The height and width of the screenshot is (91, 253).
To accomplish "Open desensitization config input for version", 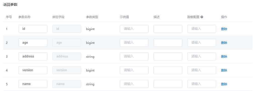I will tap(202, 70).
